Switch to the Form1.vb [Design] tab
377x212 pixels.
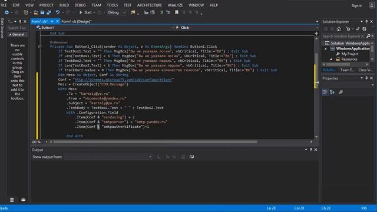[x=77, y=21]
